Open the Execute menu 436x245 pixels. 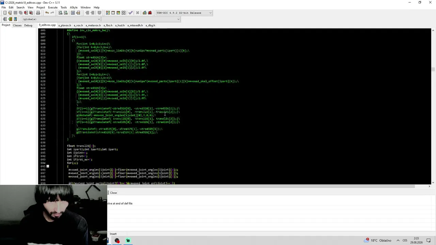click(53, 7)
